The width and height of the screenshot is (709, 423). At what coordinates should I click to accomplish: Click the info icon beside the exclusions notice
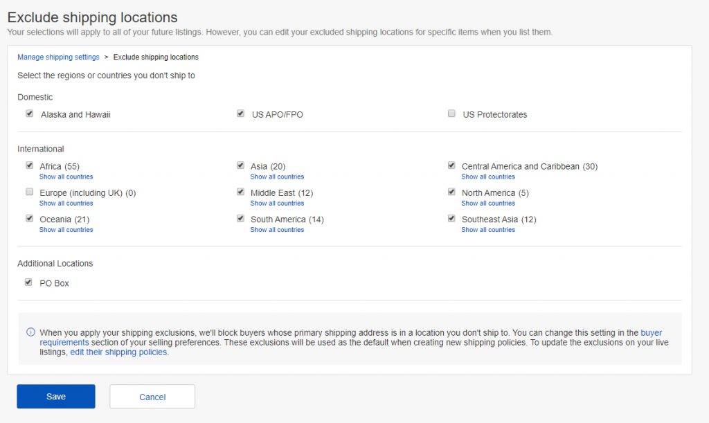[x=30, y=332]
